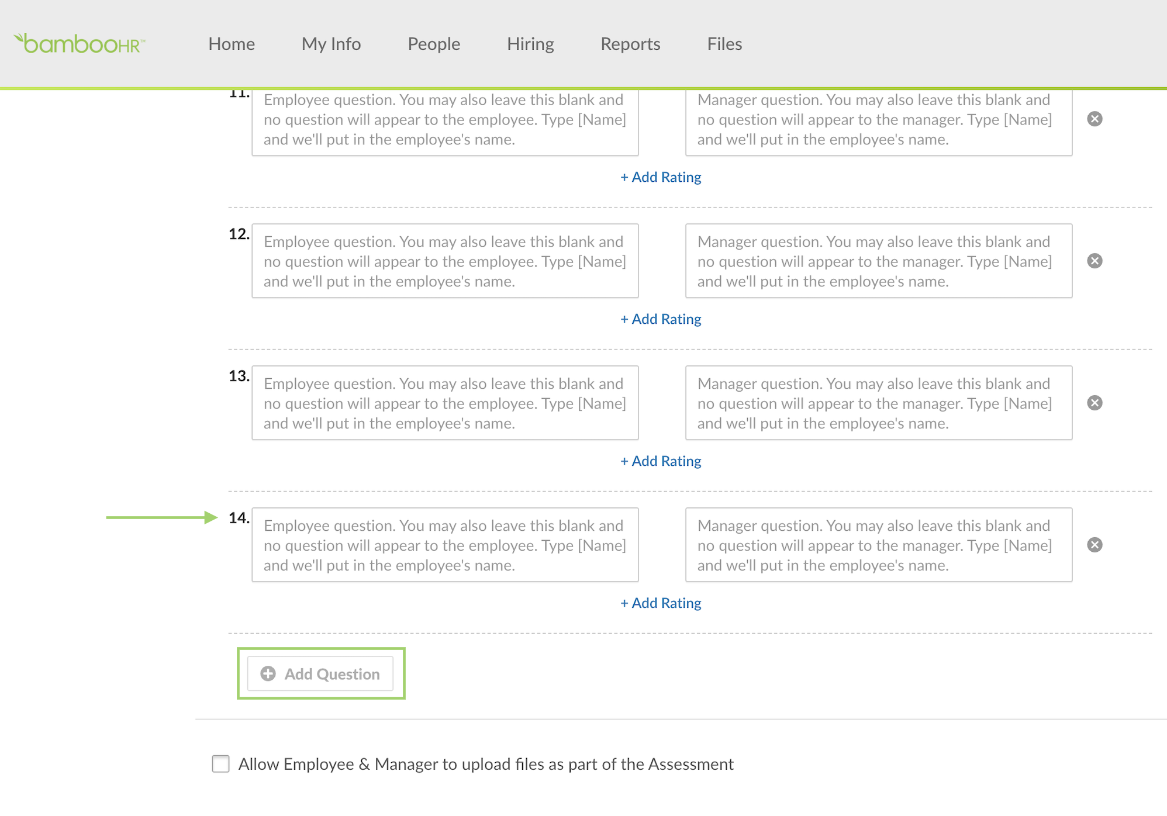1167x816 pixels.
Task: Enable file uploads for the Assessment checkbox
Action: click(x=220, y=764)
